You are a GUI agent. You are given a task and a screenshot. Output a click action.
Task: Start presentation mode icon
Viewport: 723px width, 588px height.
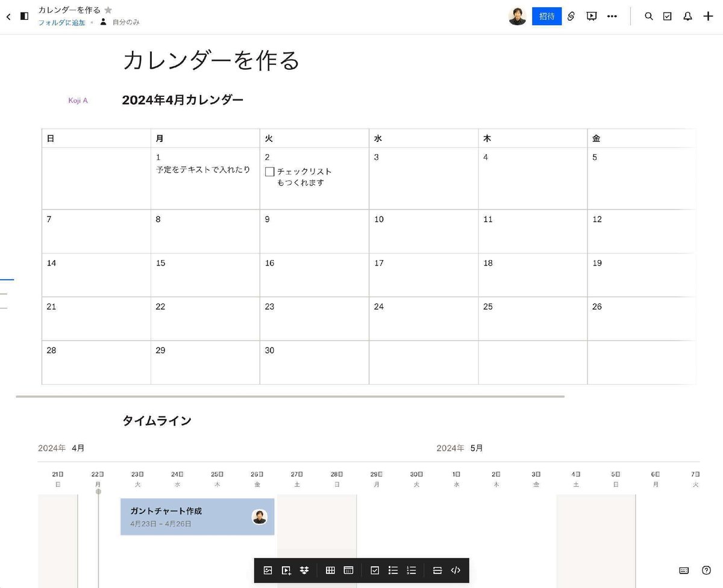coord(592,16)
